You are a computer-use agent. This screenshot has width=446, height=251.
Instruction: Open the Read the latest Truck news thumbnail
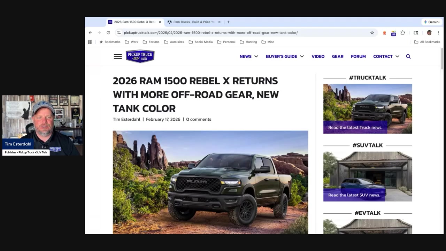tap(368, 109)
